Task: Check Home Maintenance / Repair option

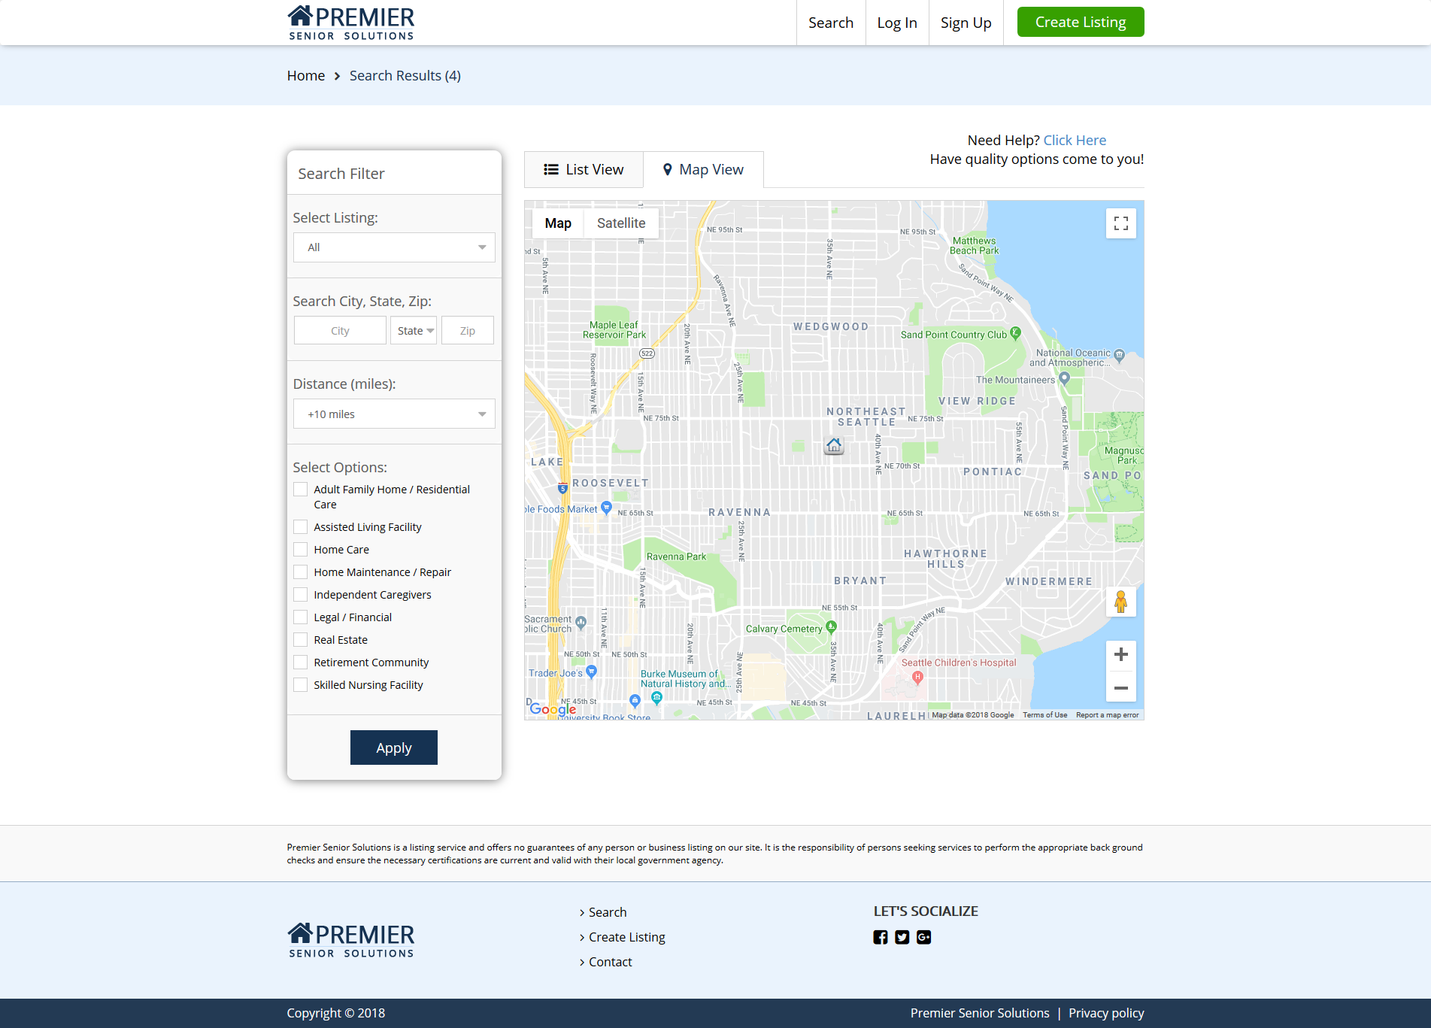Action: tap(300, 572)
